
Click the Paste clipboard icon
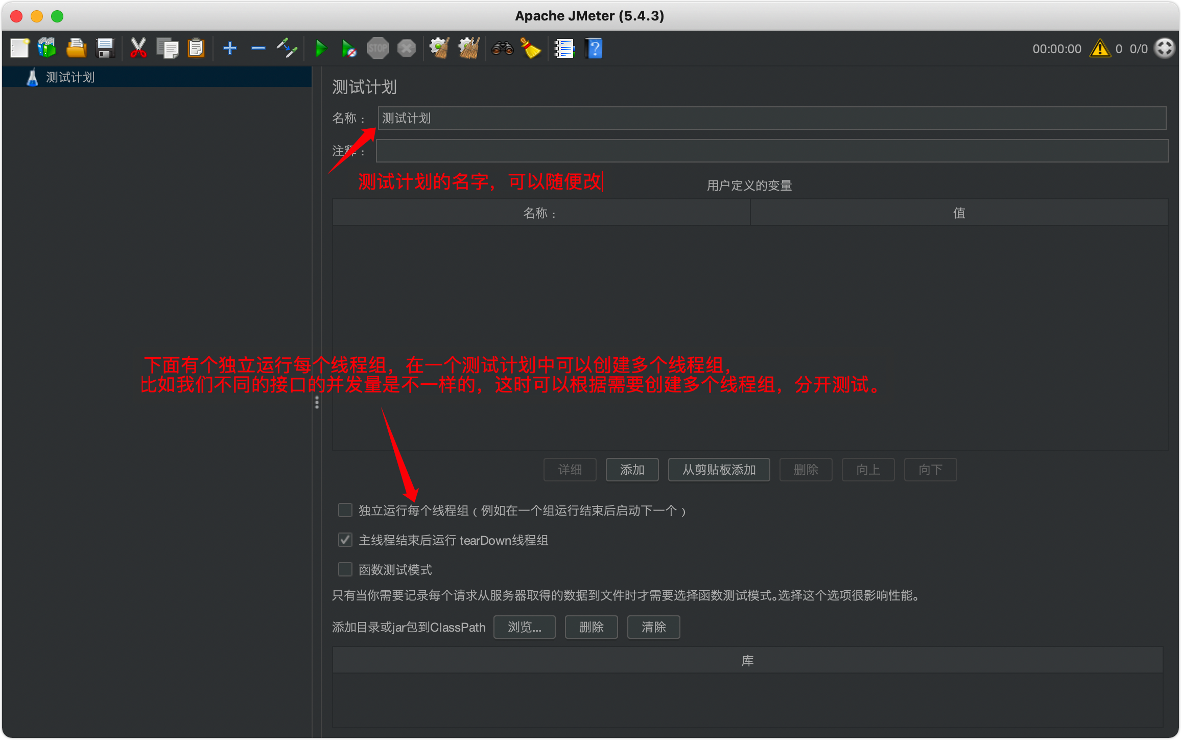click(x=196, y=49)
